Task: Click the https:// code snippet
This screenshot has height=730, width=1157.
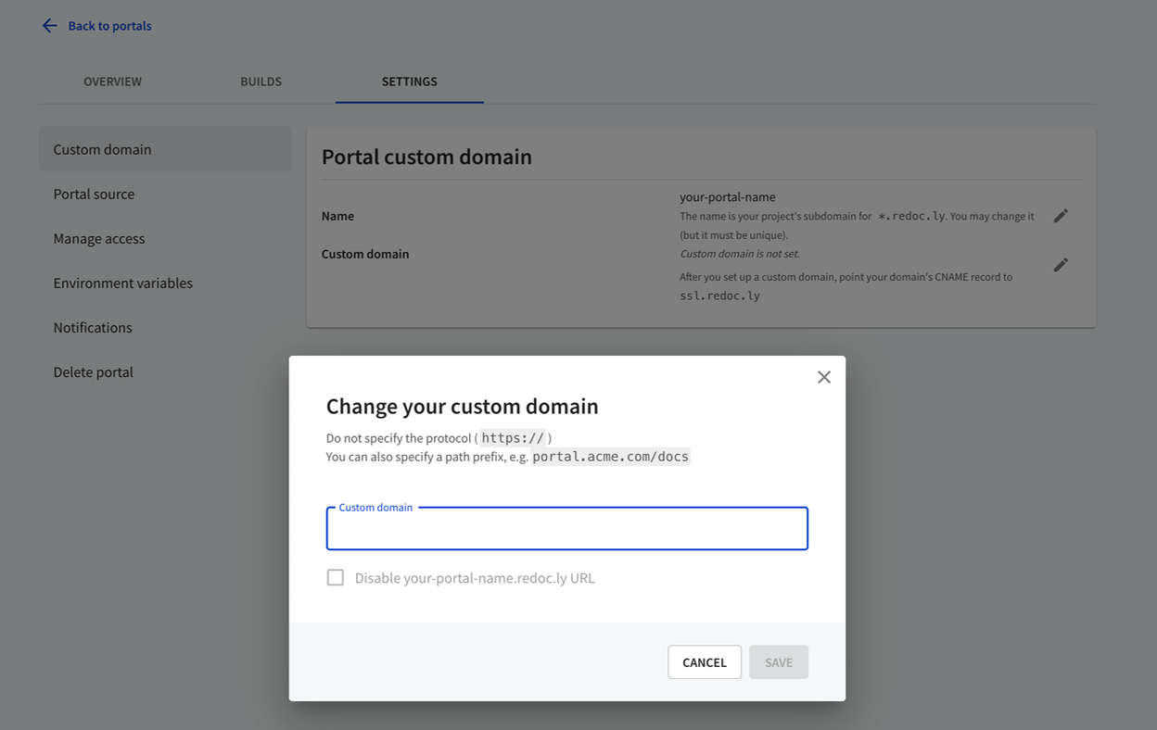Action: pyautogui.click(x=513, y=438)
